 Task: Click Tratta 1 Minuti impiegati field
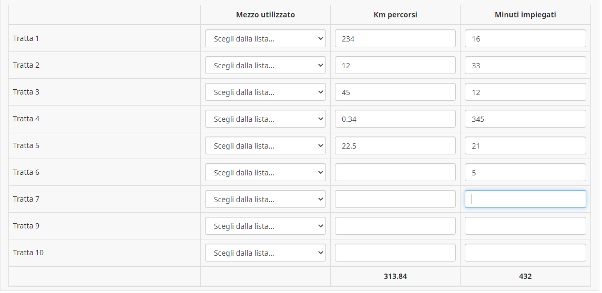click(x=525, y=38)
